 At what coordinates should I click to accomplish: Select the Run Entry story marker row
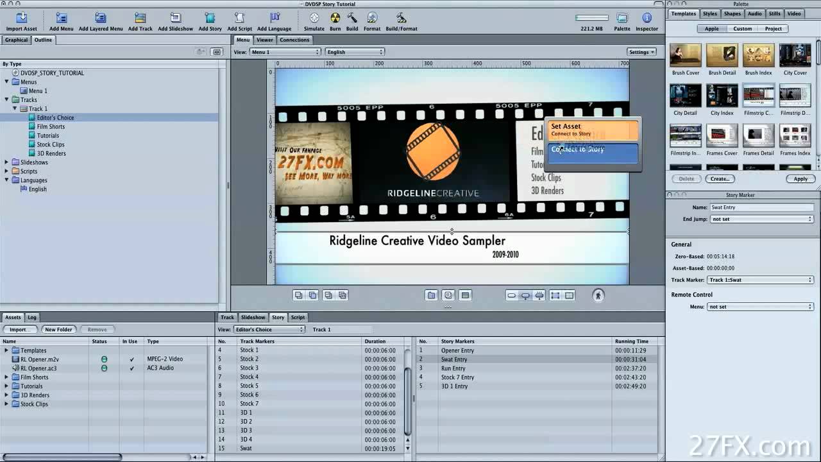tap(540, 368)
